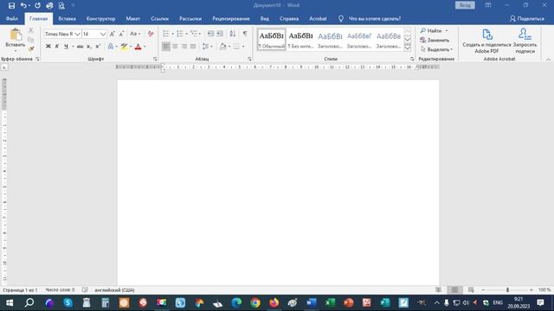Open the font size dropdown showing 14
Viewport: 554px width, 311px height.
click(x=103, y=34)
